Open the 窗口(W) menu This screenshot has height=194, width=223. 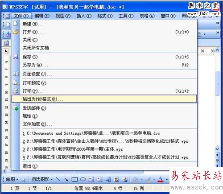tap(168, 16)
